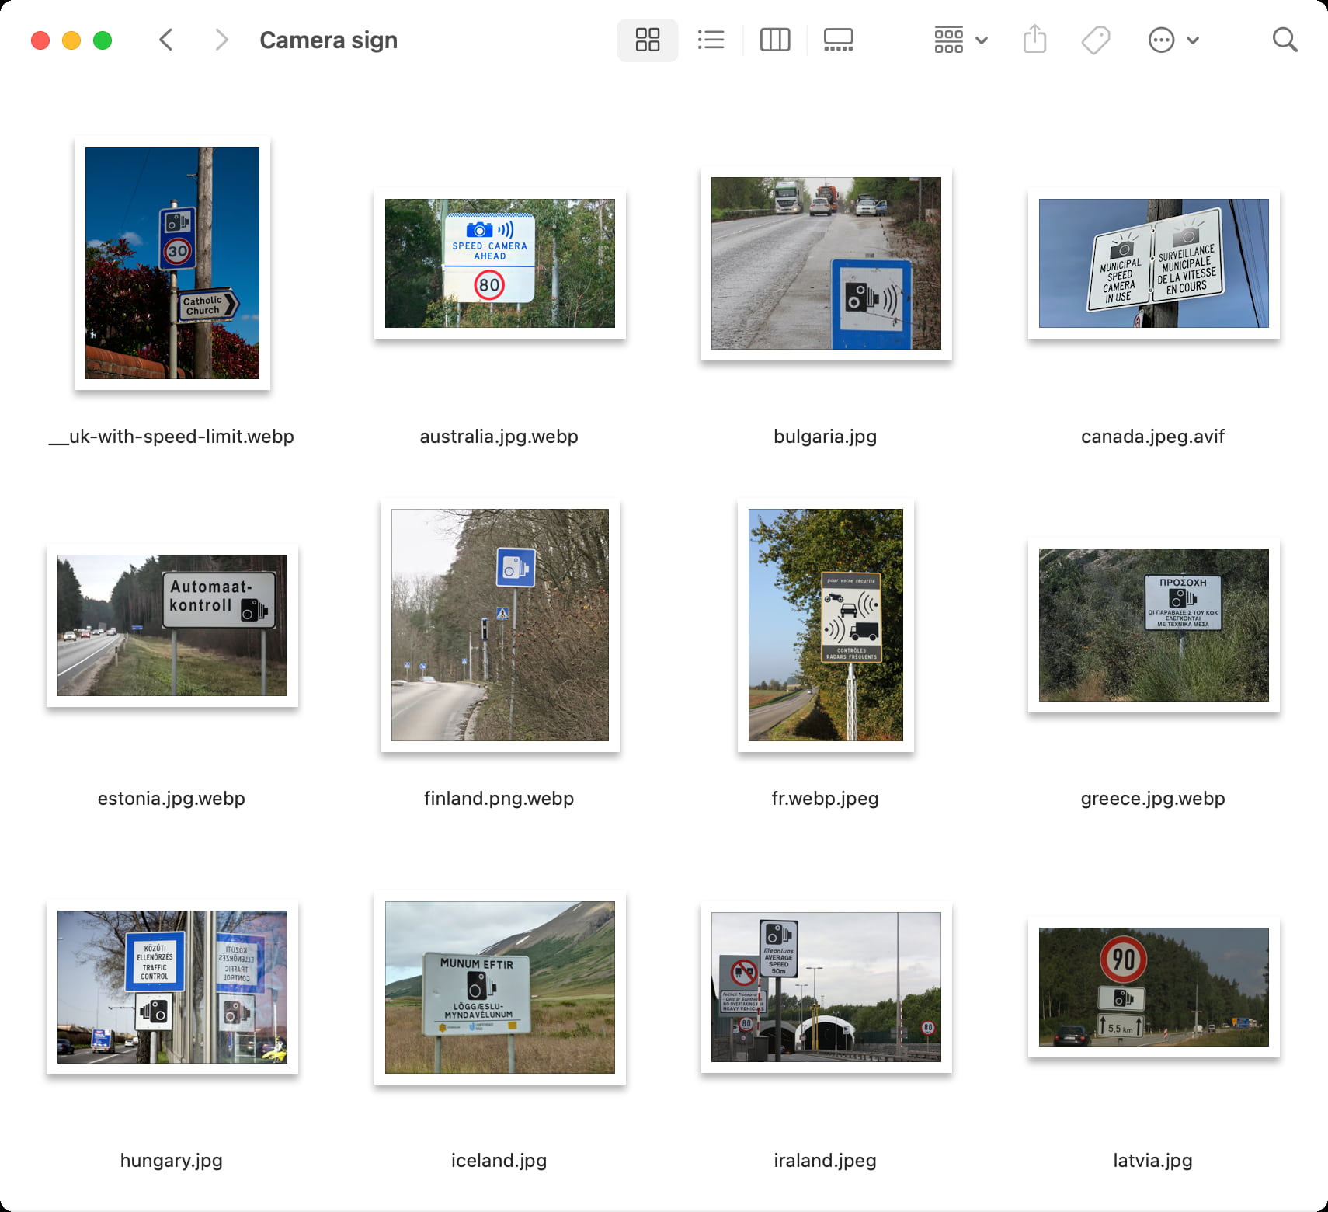Select the estonia.jpg.webp Automaat-kontroll thumbnail

pyautogui.click(x=172, y=625)
